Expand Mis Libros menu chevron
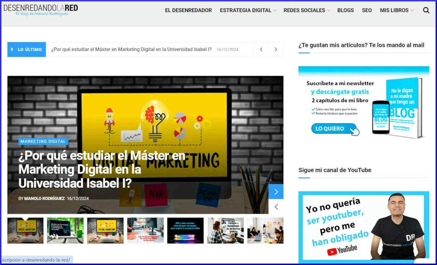Image resolution: width=437 pixels, height=265 pixels. 412,11
